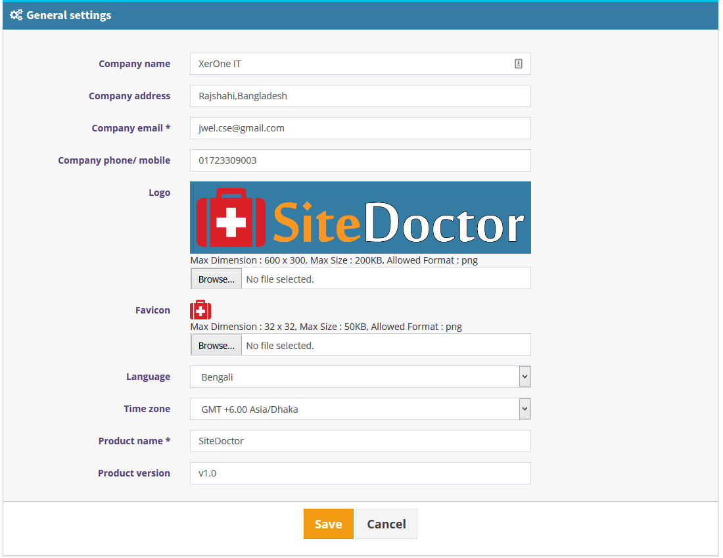The width and height of the screenshot is (723, 558).
Task: Focus the Company address input
Action: tap(360, 96)
